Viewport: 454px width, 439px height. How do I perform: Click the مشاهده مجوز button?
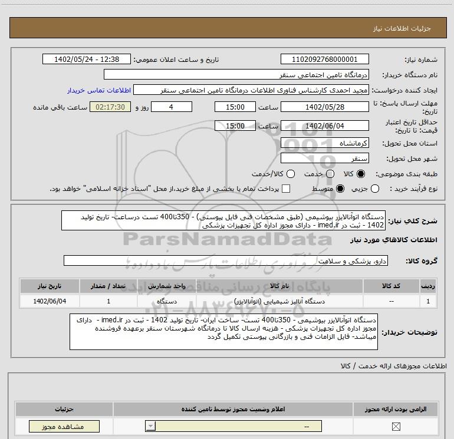[64, 427]
